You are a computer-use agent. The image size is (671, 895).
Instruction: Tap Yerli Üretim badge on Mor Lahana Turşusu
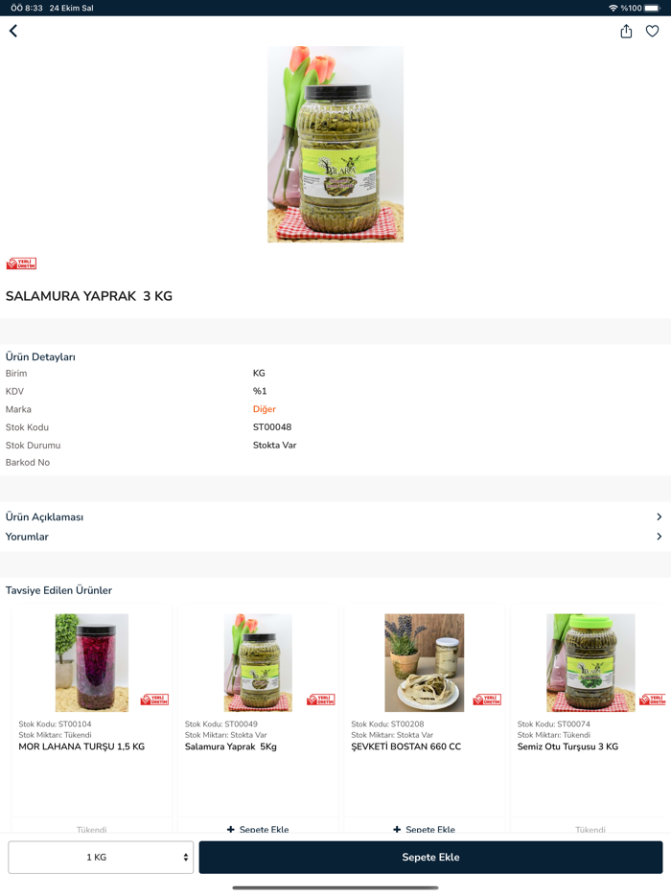[154, 700]
